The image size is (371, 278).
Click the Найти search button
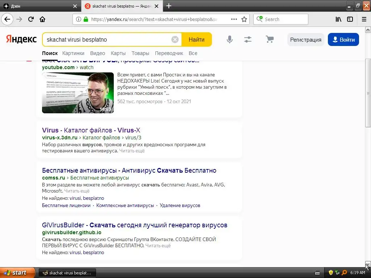[x=197, y=39]
